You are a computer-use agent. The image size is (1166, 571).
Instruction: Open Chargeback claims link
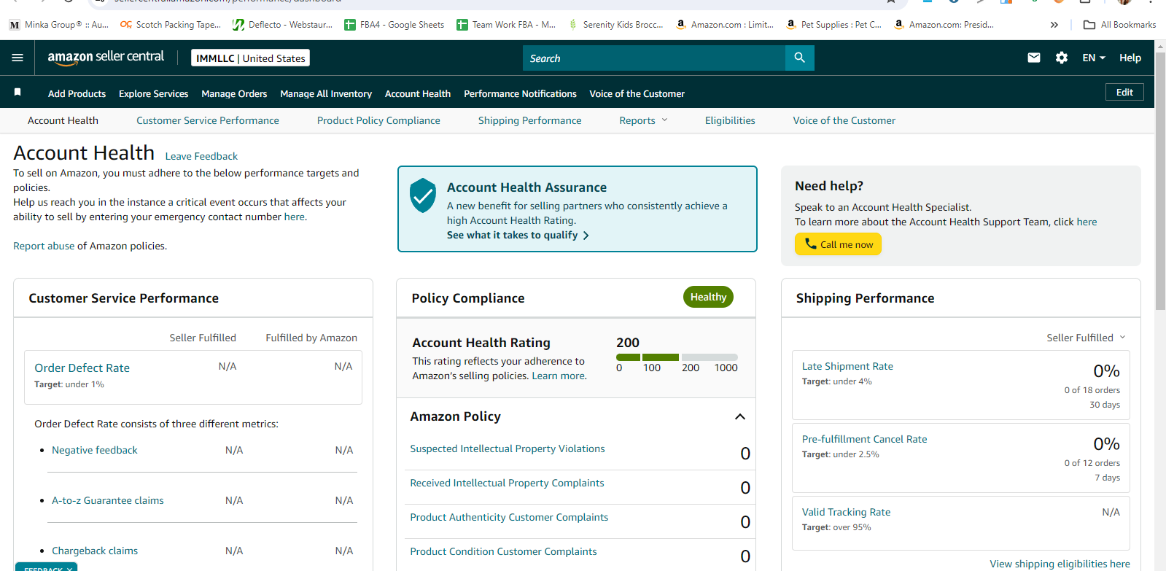pyautogui.click(x=95, y=551)
